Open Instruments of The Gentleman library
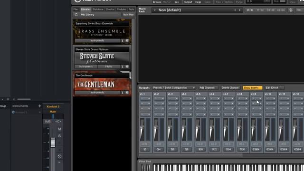Image resolution: width=304 pixels, height=171 pixels. (x=97, y=93)
